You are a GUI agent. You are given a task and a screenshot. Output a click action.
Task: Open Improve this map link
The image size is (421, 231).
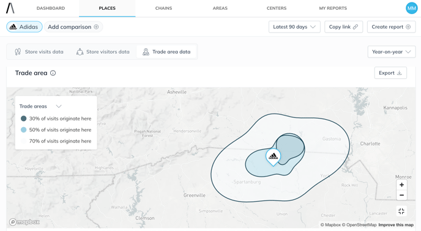396,225
